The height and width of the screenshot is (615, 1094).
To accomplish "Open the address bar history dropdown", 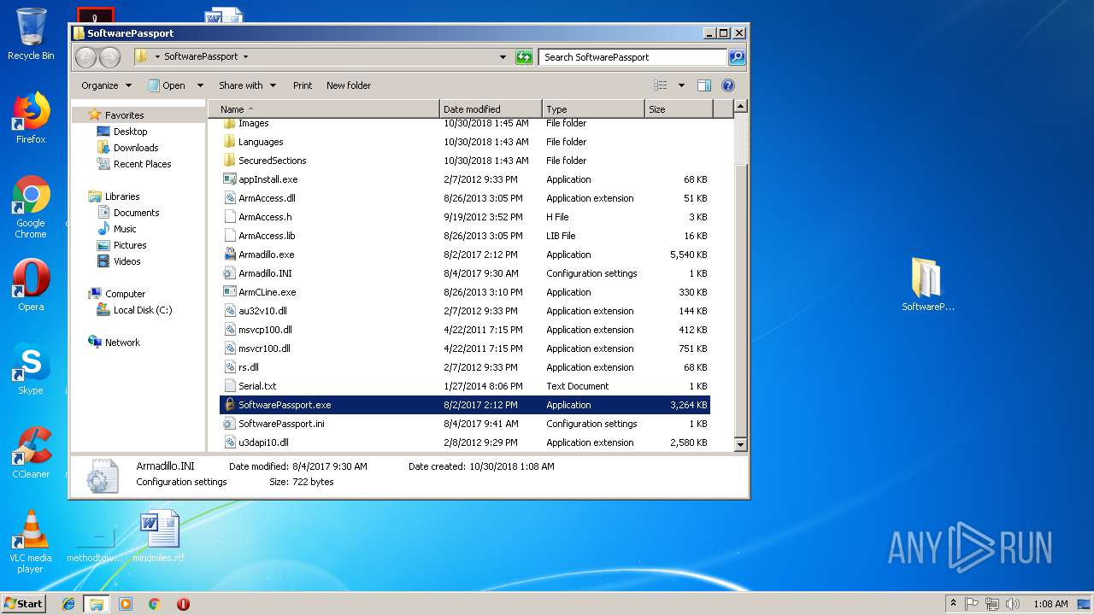I will pyautogui.click(x=503, y=57).
